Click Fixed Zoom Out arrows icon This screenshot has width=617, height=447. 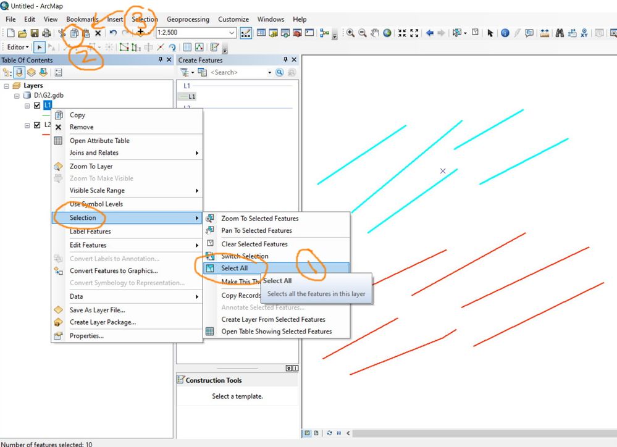point(414,33)
